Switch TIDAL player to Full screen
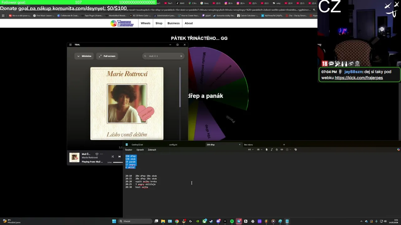Viewport: 401px width, 225px height. [107, 56]
